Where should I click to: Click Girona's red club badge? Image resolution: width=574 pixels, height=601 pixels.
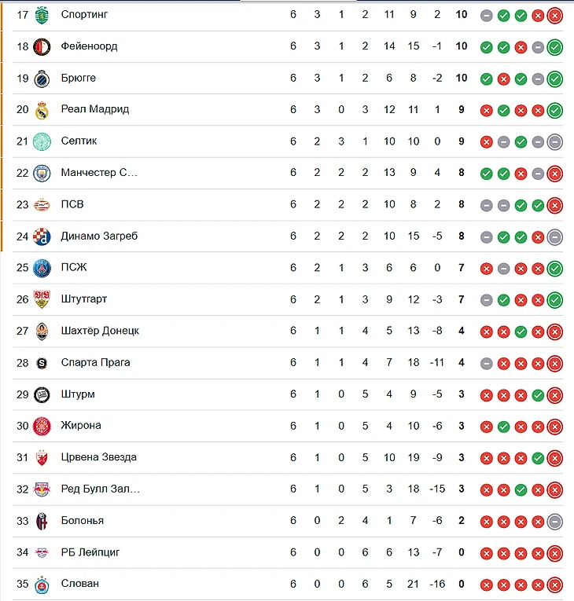click(x=42, y=427)
